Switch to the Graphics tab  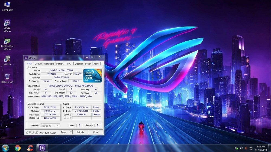click(79, 64)
